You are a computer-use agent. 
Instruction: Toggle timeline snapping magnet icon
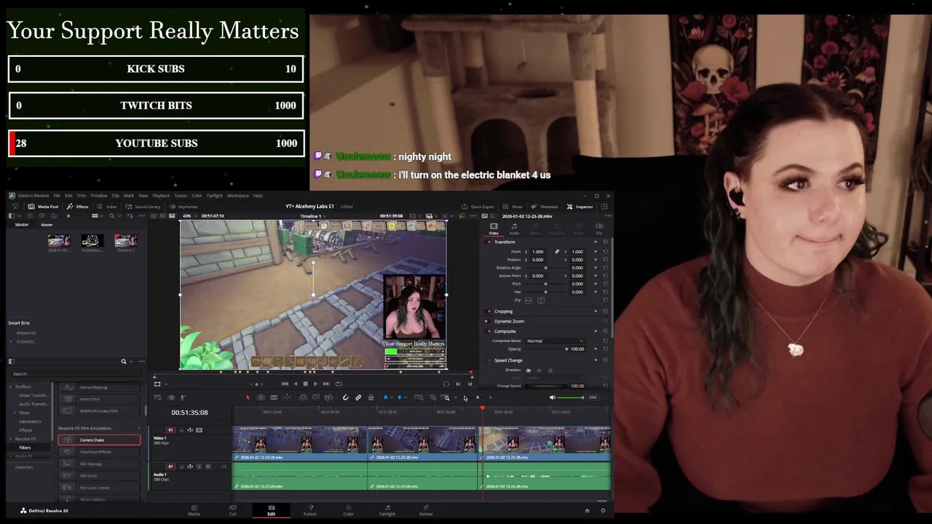pos(345,397)
